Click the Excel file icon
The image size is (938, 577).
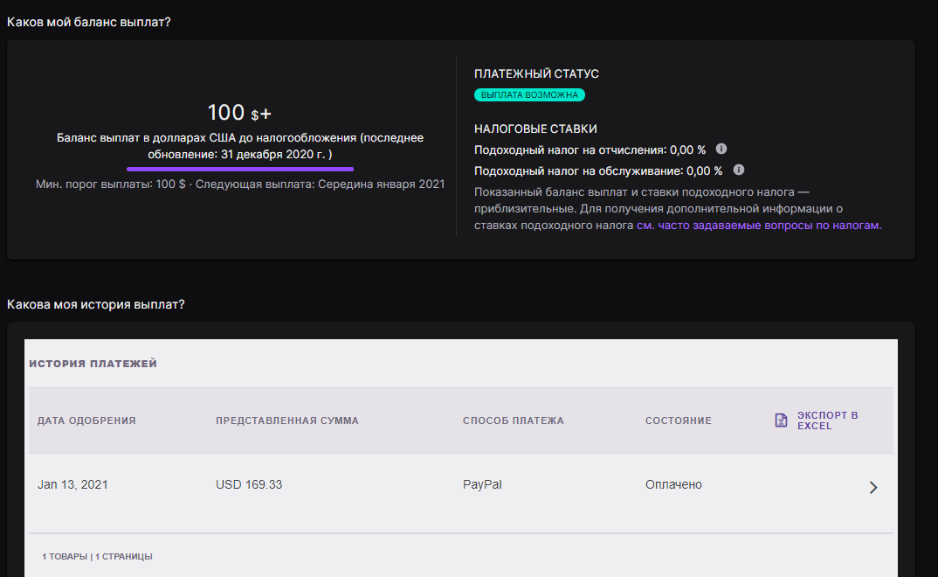[x=782, y=421]
